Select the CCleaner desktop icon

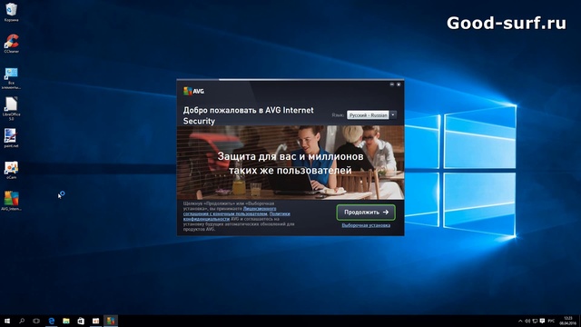pyautogui.click(x=11, y=44)
